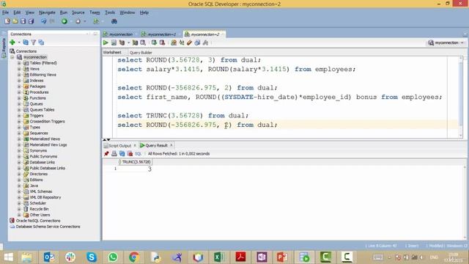469x264 pixels.
Task: Click the Undo icon in main toolbar
Action: click(x=44, y=21)
